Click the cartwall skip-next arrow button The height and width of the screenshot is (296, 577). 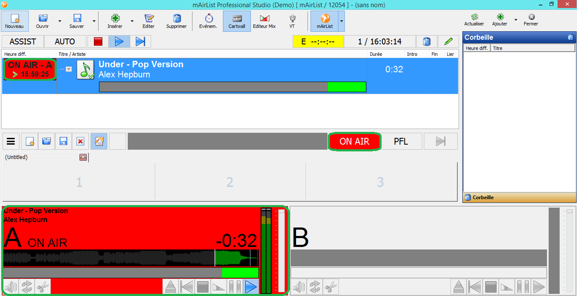coord(441,141)
